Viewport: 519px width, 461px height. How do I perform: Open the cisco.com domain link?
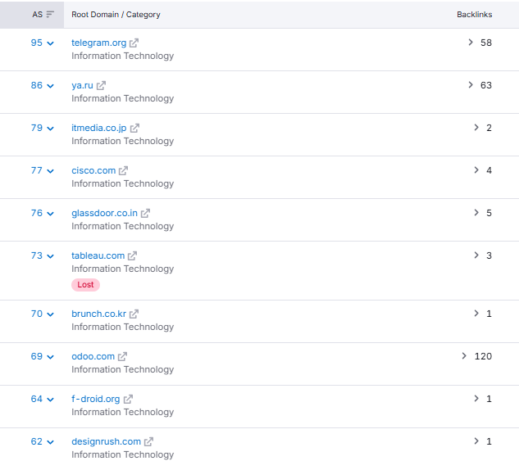(93, 171)
